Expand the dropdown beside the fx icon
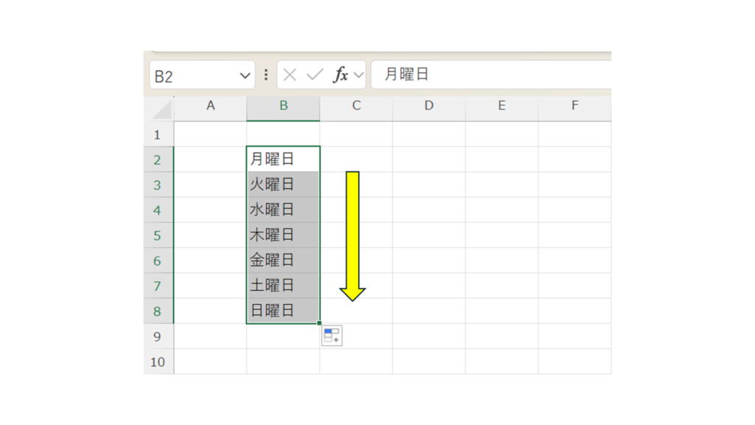 pyautogui.click(x=358, y=75)
